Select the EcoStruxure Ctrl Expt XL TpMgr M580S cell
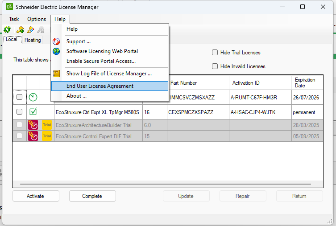Screen dimensions: 336x226 click(98, 112)
